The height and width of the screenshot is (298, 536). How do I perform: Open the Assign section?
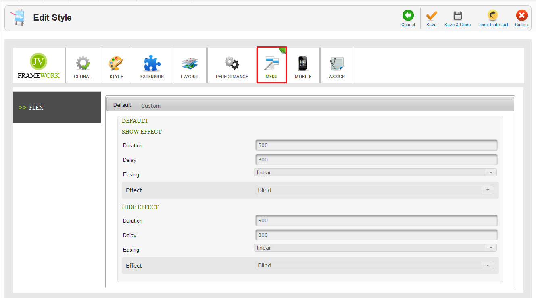coord(336,65)
